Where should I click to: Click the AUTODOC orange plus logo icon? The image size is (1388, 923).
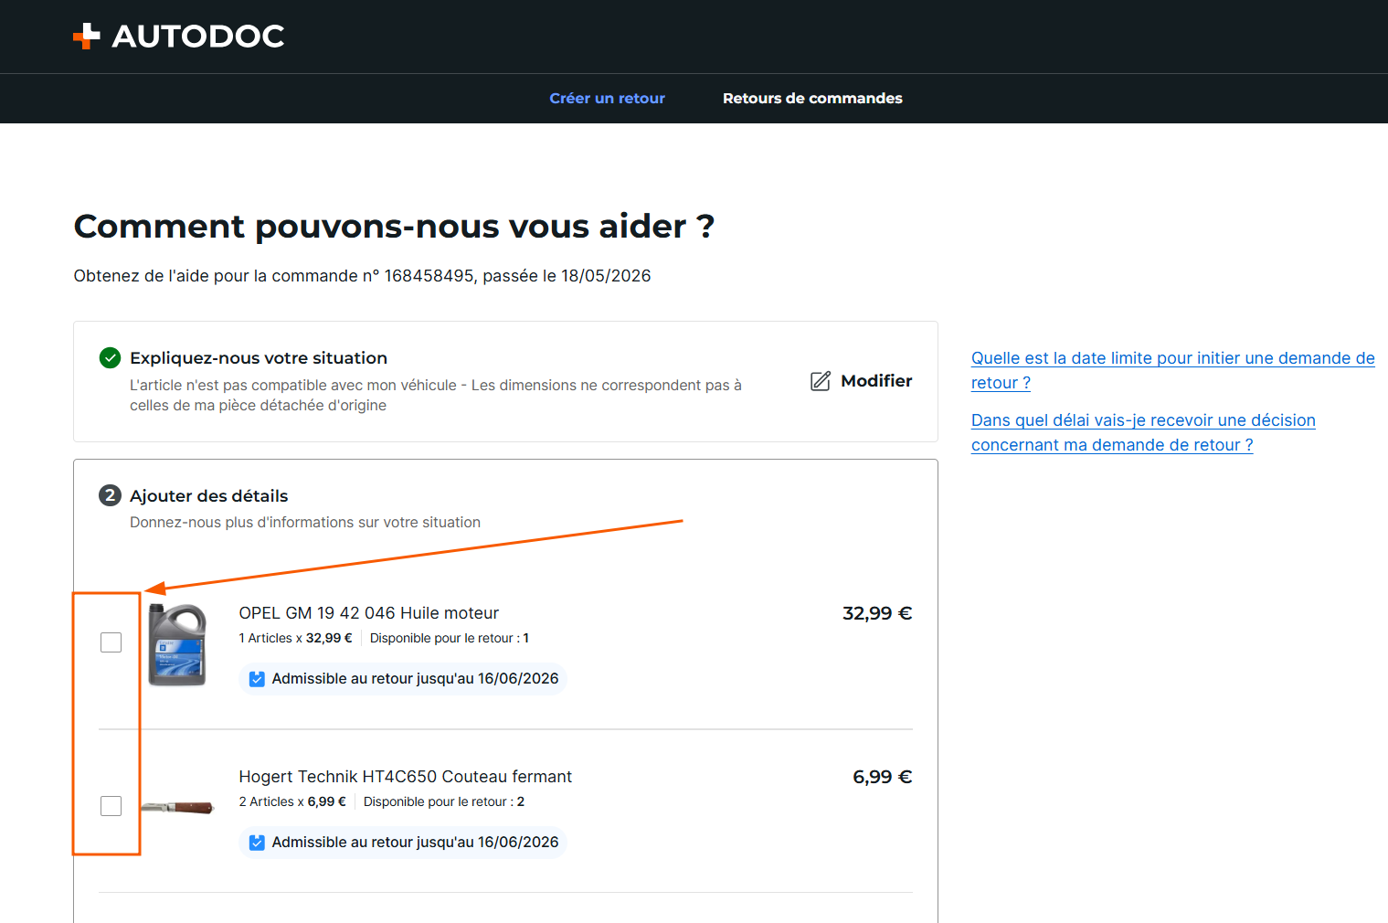coord(87,36)
